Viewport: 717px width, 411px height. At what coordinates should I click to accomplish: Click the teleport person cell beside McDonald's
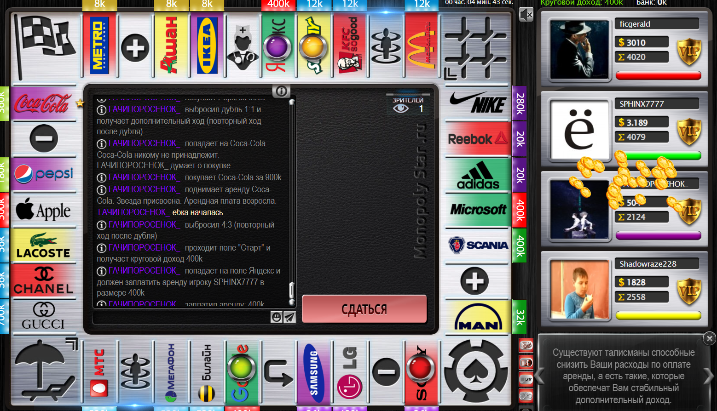point(386,46)
